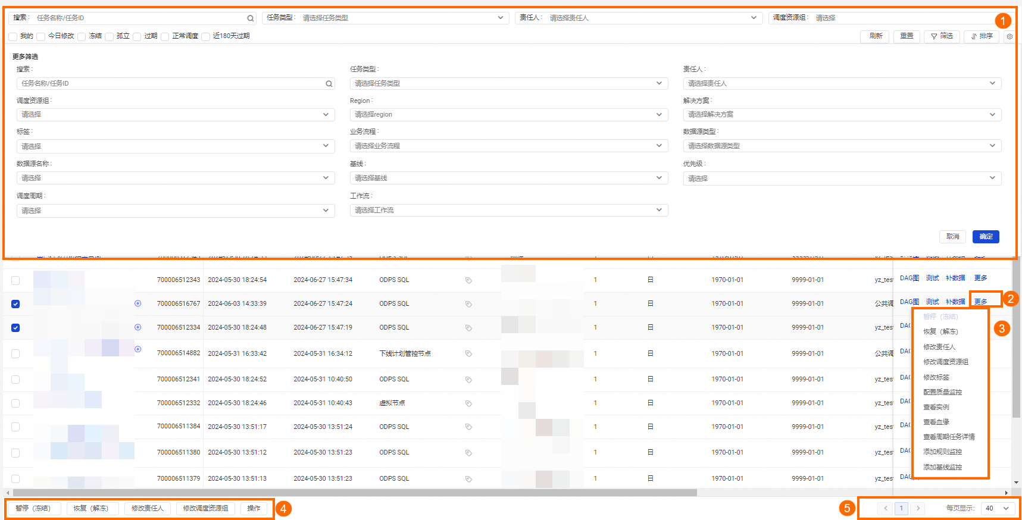Enable the 近180天过期 filter checkbox
The image size is (1022, 520).
coord(205,37)
